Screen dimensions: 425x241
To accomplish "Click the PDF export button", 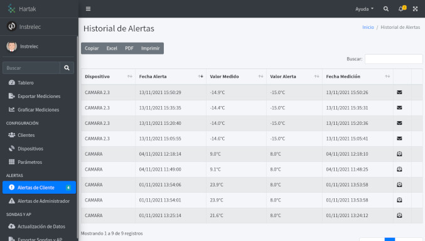I will 129,48.
